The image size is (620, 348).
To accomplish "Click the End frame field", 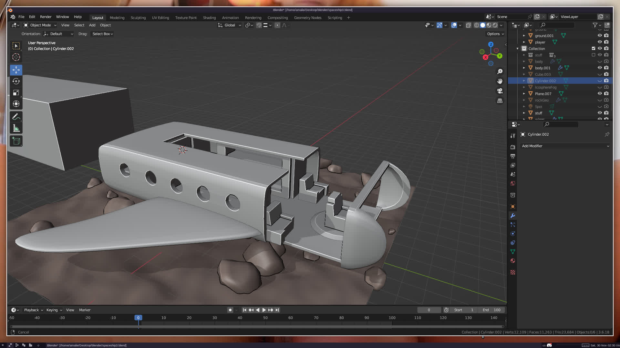I will (491, 310).
